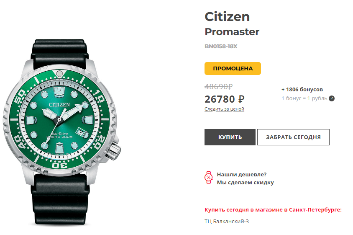Screen dimensions: 353x235
Task: Select the BN0158-18X article number
Action: (221, 46)
